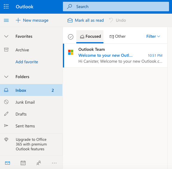Click the plus icon for new message
This screenshot has height=169, width=172.
(x=18, y=20)
